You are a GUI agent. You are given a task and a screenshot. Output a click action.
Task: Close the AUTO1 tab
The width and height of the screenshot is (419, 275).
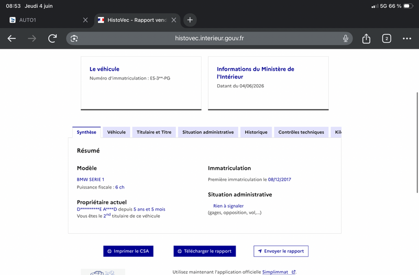pyautogui.click(x=85, y=20)
